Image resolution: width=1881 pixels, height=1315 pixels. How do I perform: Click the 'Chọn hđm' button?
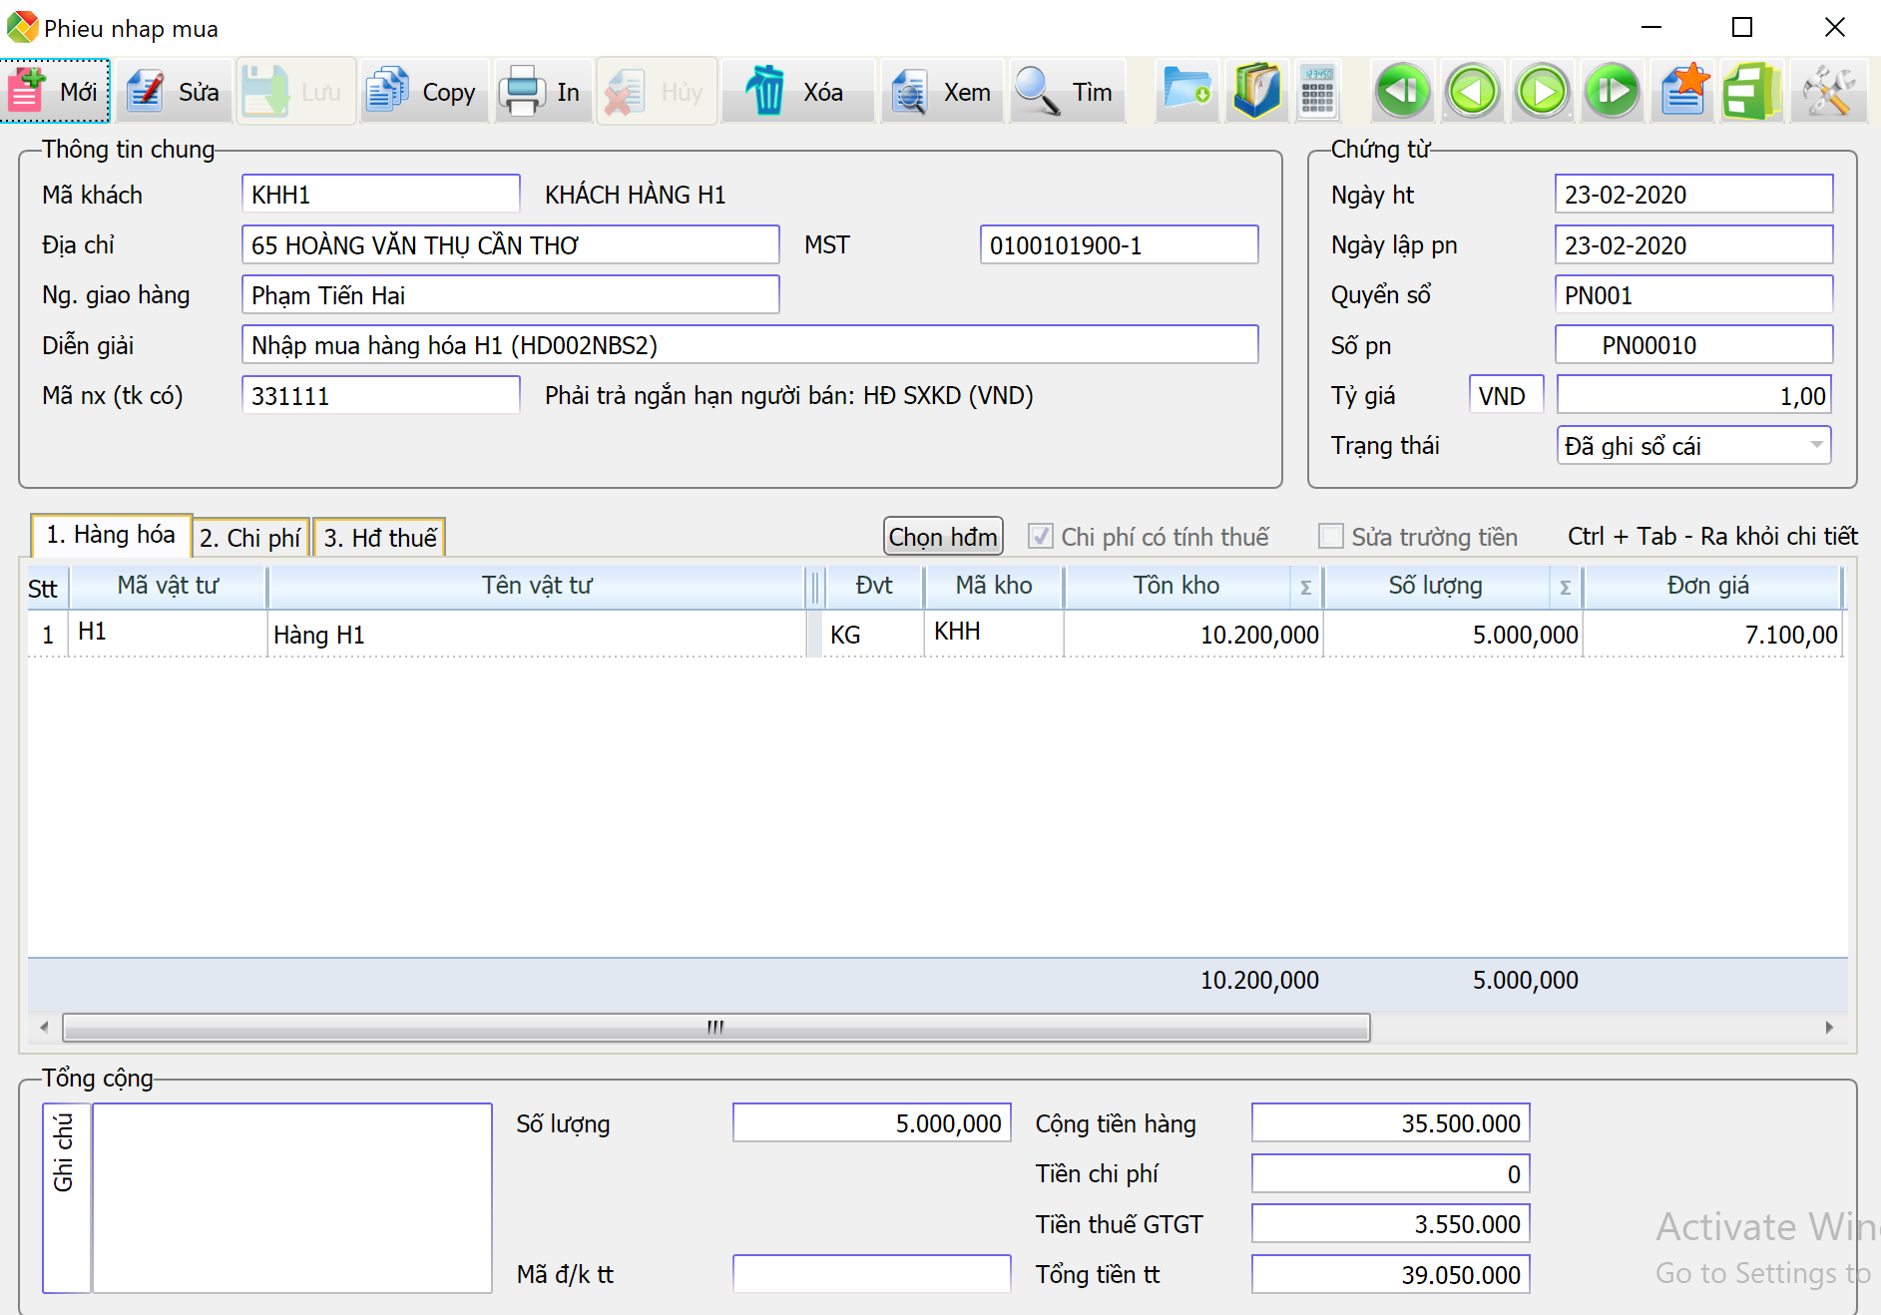[x=943, y=537]
